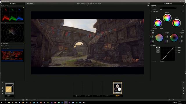Click the camera snapshot icon above the preview

(148, 5)
